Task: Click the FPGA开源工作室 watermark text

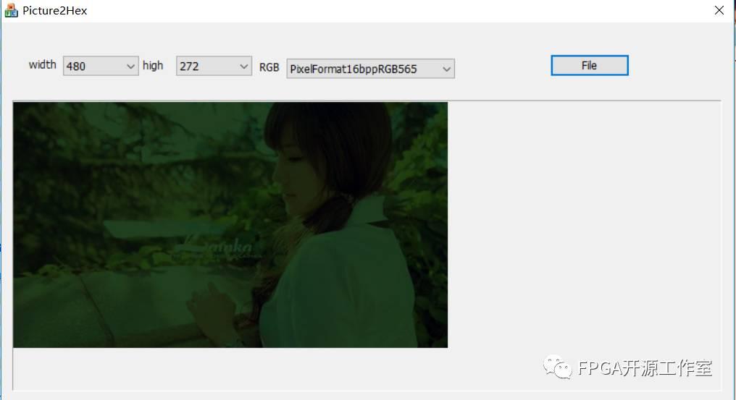Action: [x=645, y=368]
